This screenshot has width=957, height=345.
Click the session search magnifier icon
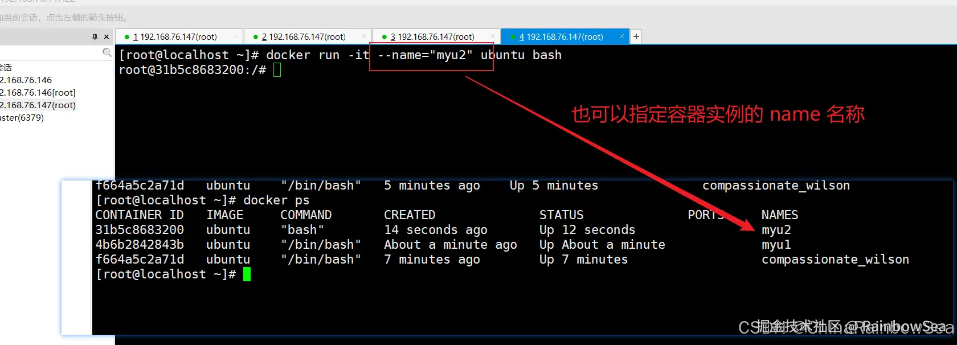coord(107,52)
